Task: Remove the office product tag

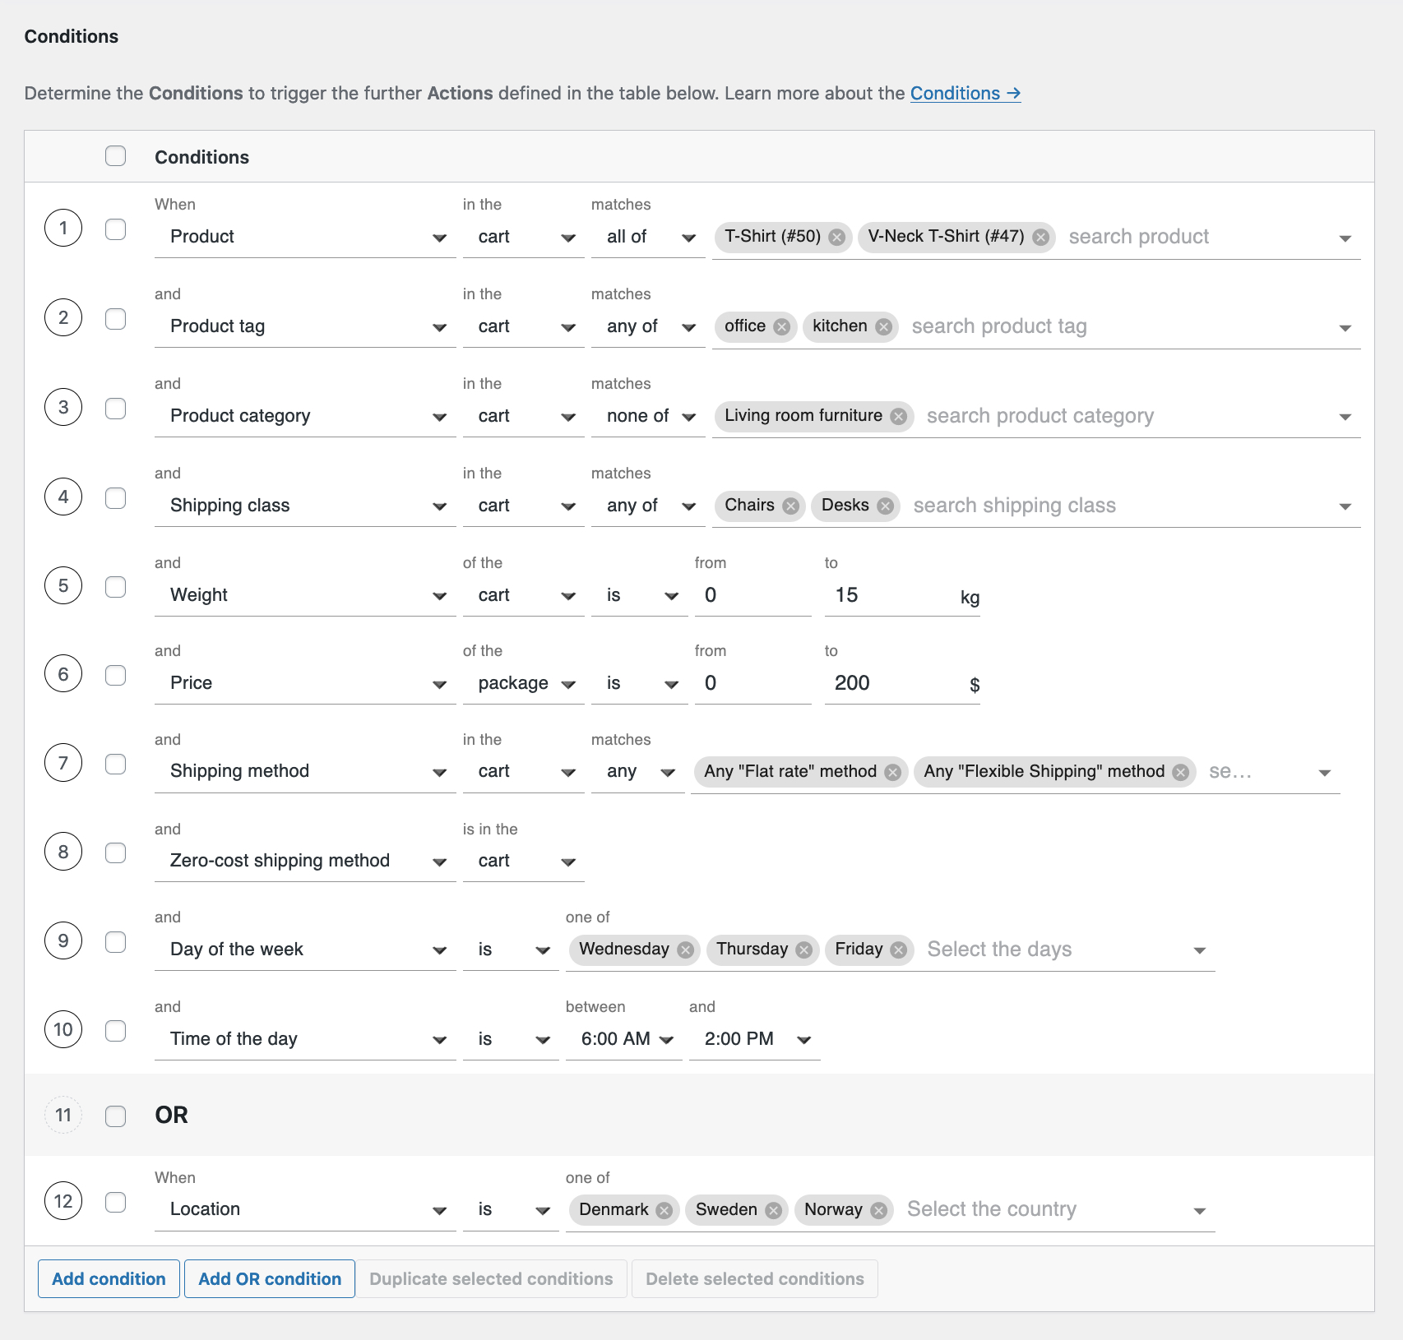Action: tap(781, 326)
